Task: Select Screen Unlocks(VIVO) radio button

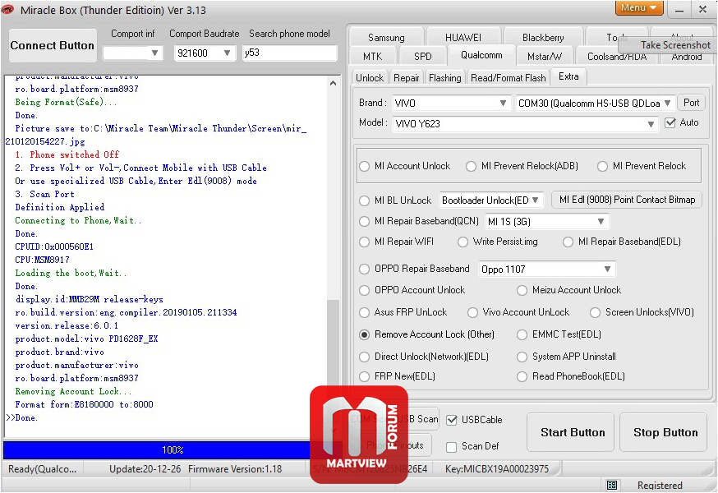Action: pos(596,312)
